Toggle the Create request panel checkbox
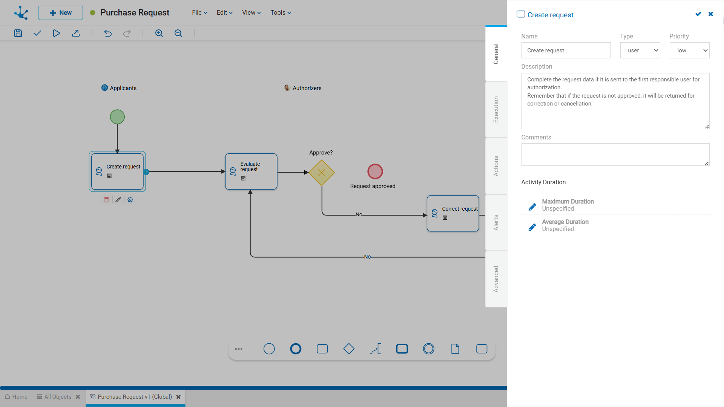Screen dimensions: 724x407 [521, 14]
